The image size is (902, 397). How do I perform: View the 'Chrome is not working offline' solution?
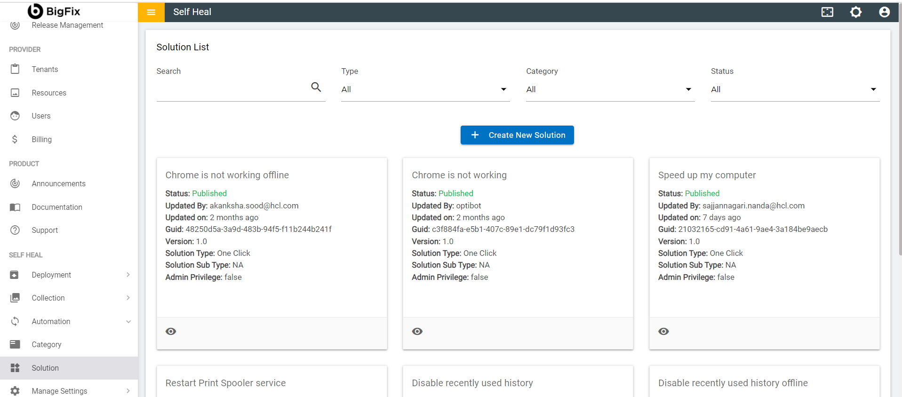pos(171,332)
